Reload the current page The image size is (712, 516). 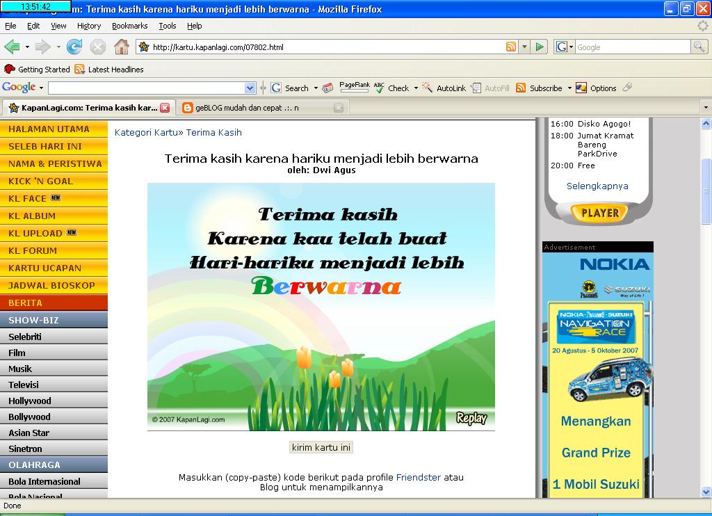[x=74, y=47]
